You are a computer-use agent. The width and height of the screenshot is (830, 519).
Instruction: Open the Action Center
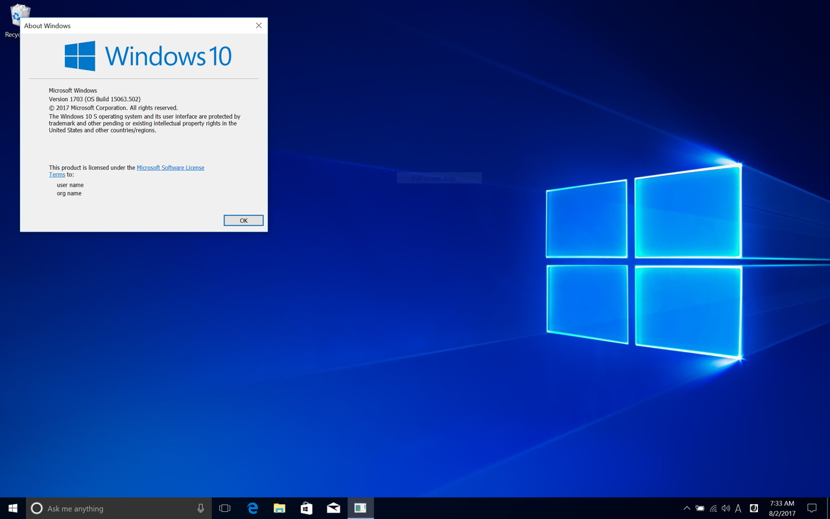pyautogui.click(x=812, y=508)
